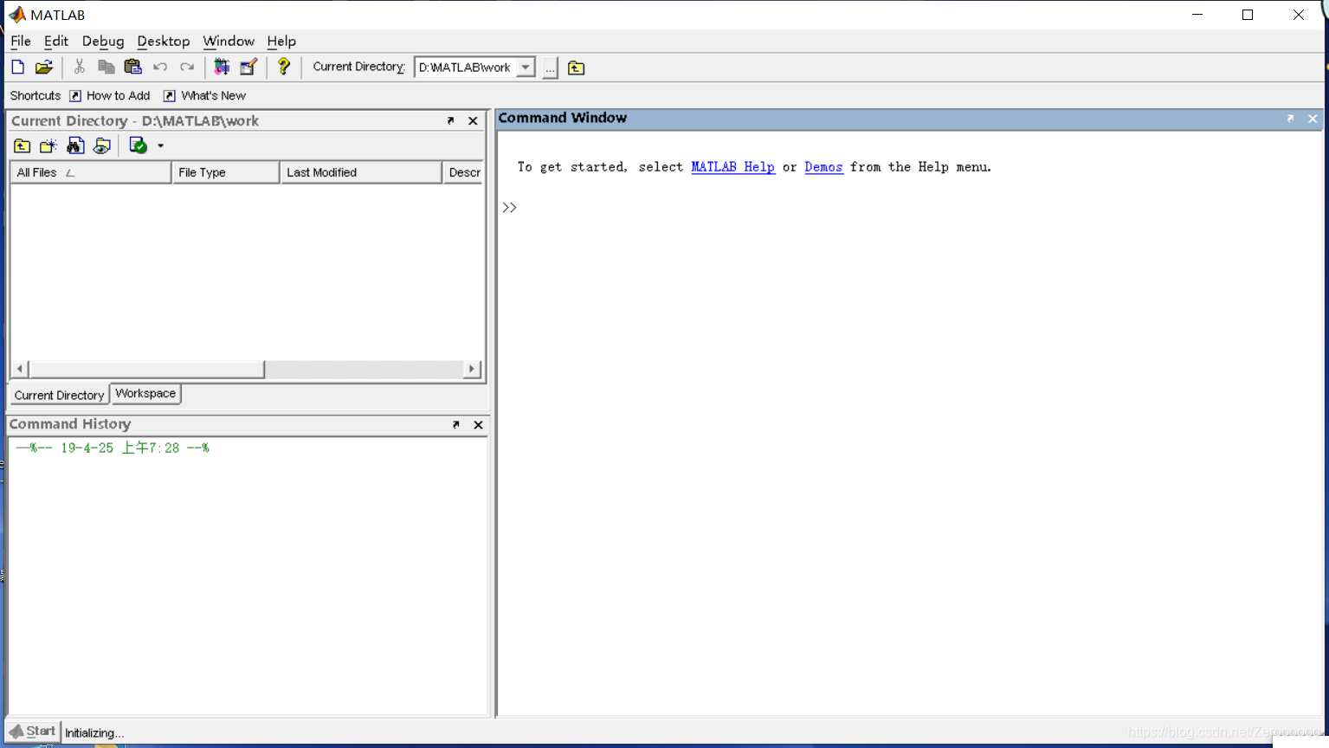Undock the Command History panel
The height and width of the screenshot is (748, 1329).
point(455,424)
